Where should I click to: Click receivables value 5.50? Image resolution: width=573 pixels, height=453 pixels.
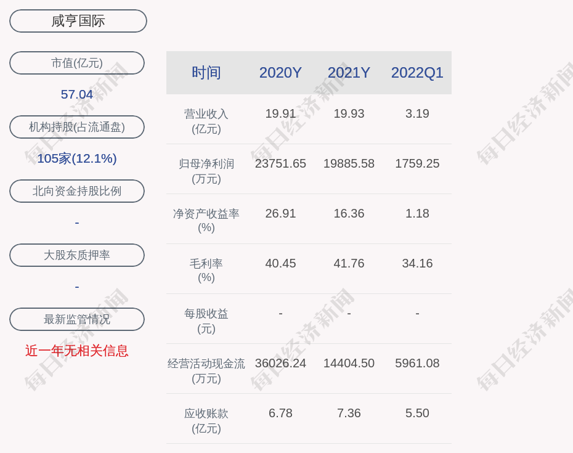(x=417, y=413)
